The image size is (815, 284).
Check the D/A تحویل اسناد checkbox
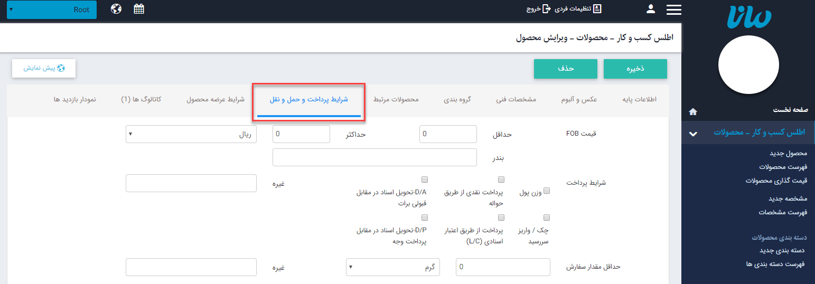point(425,179)
